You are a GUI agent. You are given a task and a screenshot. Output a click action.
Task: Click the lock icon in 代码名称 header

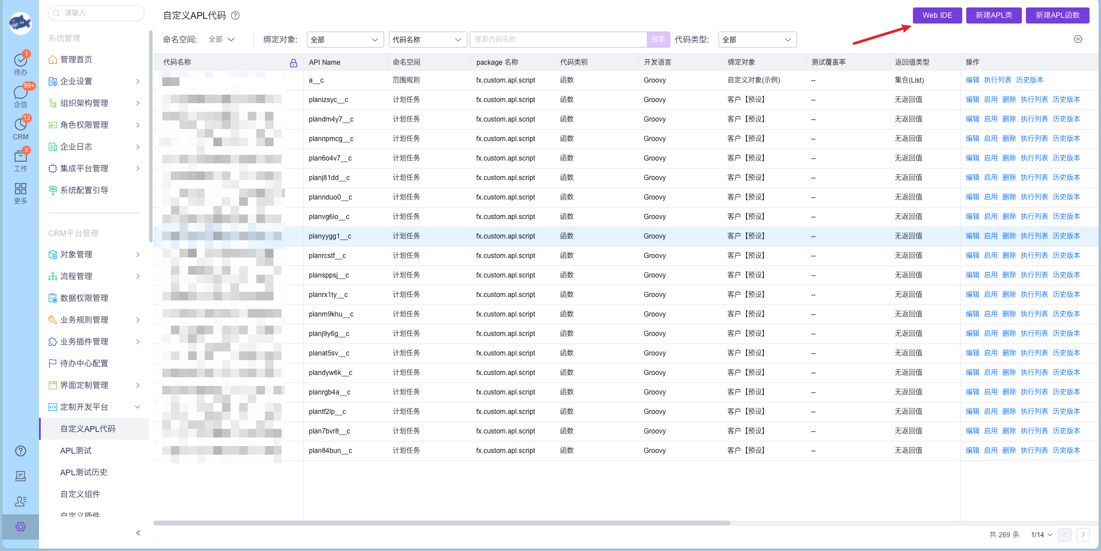tap(294, 62)
